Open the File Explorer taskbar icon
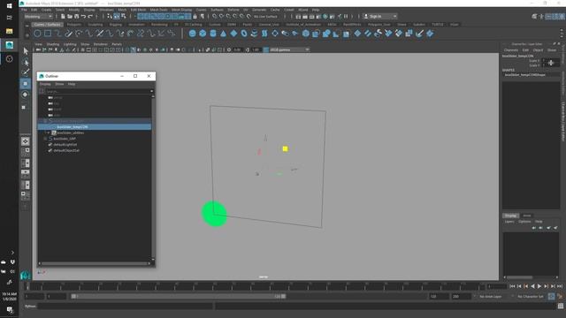Image resolution: width=566 pixels, height=318 pixels. pyautogui.click(x=10, y=32)
